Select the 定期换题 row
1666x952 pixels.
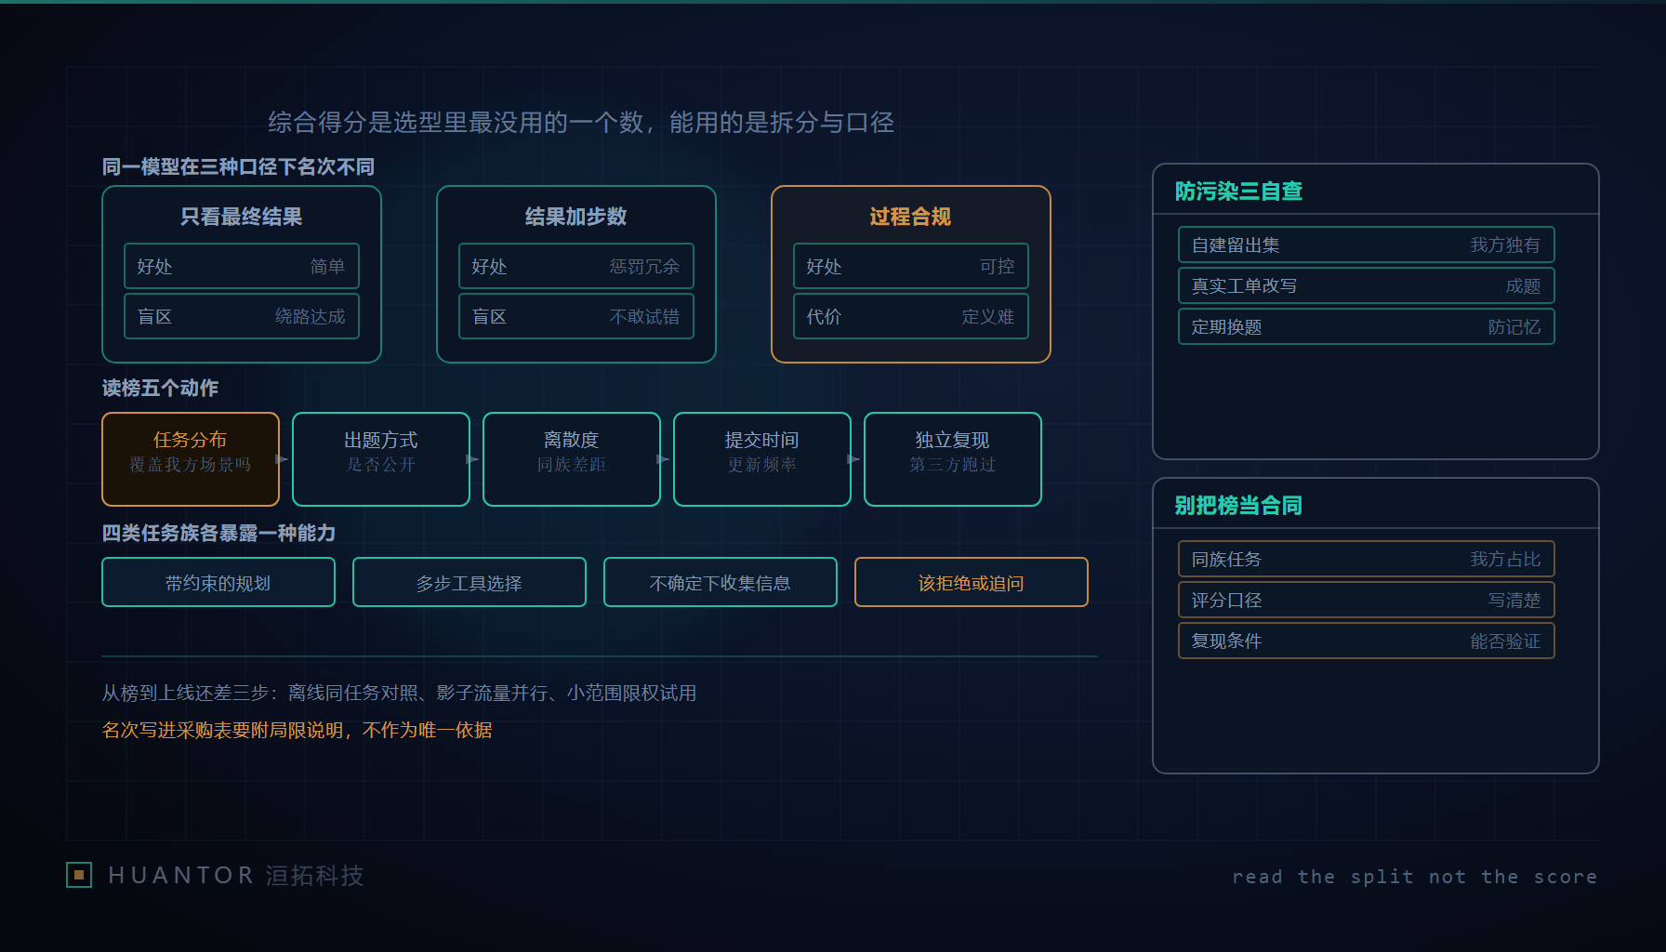pyautogui.click(x=1367, y=326)
